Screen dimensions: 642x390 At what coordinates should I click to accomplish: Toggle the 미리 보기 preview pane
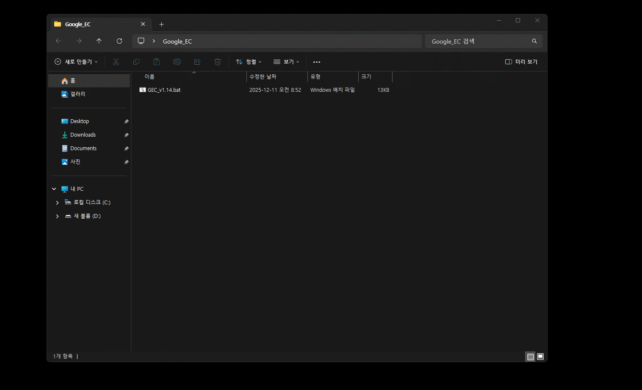pos(521,62)
